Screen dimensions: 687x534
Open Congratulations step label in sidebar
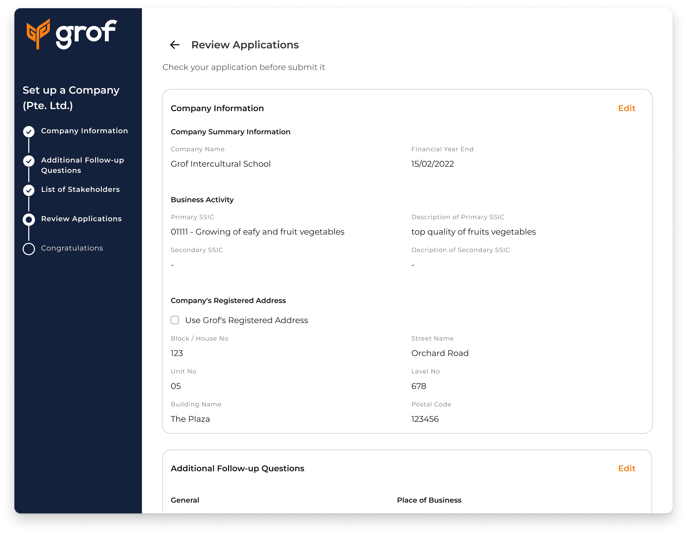[x=72, y=248]
